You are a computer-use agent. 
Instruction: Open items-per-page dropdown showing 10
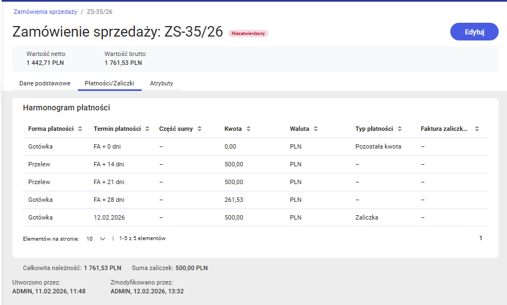(96, 239)
